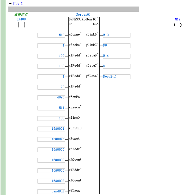182x195 pixels.
Task: Click the xRemPo~ port field with 4096
Action: tap(51, 98)
